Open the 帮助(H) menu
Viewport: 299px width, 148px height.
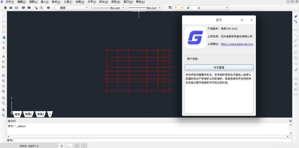140,2
